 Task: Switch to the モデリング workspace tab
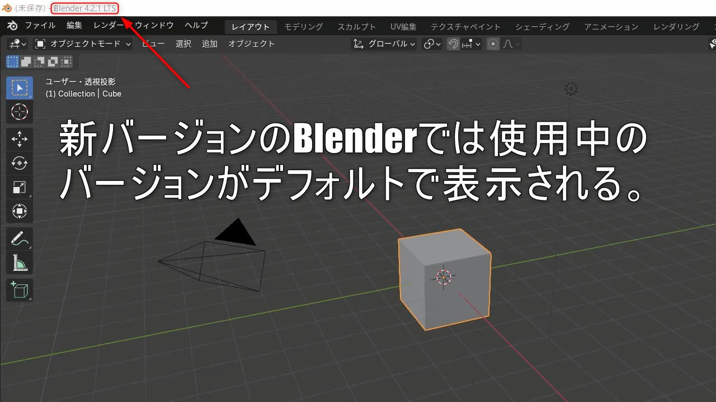pos(303,26)
